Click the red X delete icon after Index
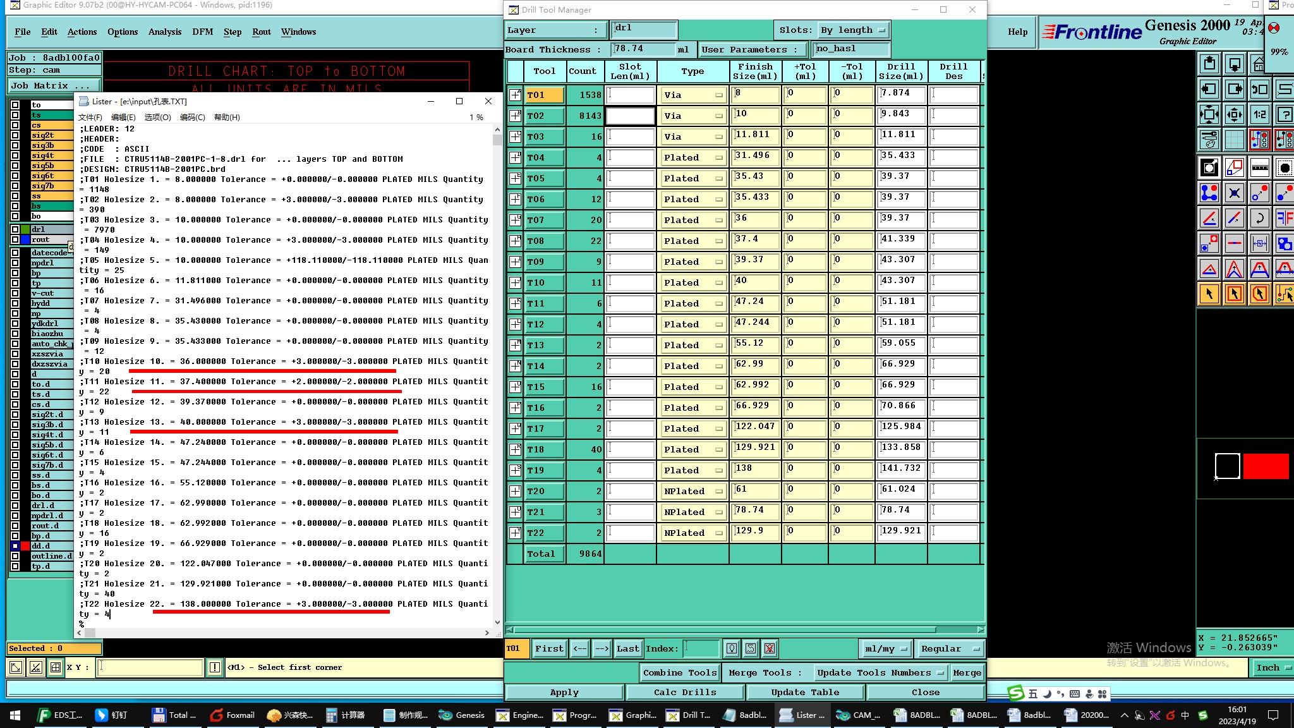The width and height of the screenshot is (1294, 728). coord(769,648)
